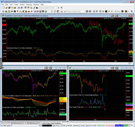Screen dimensions: 135x127
Task: Click the small pin arrow icon before Analysis Group
Action: [65, 11]
